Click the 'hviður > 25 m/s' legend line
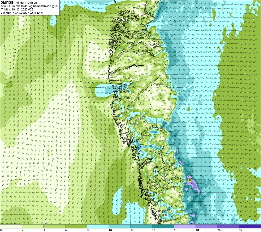The width and height of the screenshot is (261, 232). click(x=30, y=6)
